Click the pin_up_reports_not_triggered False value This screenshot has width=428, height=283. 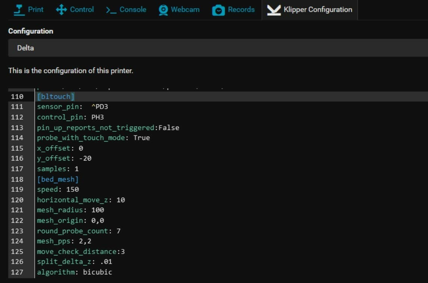[169, 128]
